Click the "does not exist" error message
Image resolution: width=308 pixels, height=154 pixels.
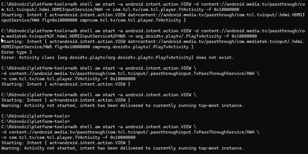[215, 58]
